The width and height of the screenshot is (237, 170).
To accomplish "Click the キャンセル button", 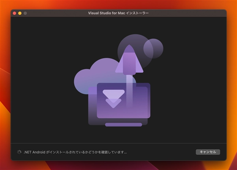I will coord(208,152).
